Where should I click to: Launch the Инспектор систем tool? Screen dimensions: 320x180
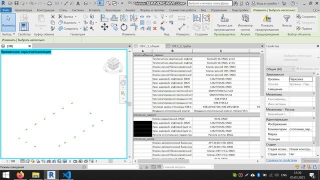(x=245, y=23)
